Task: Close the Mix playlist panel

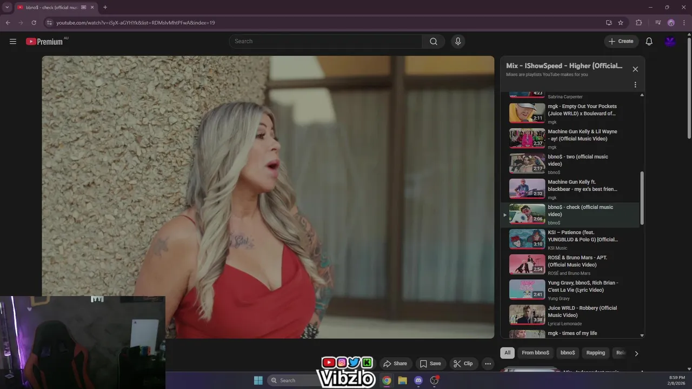Action: 635,69
